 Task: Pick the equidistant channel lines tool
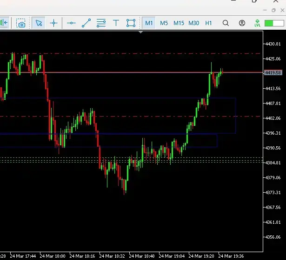coord(101,23)
